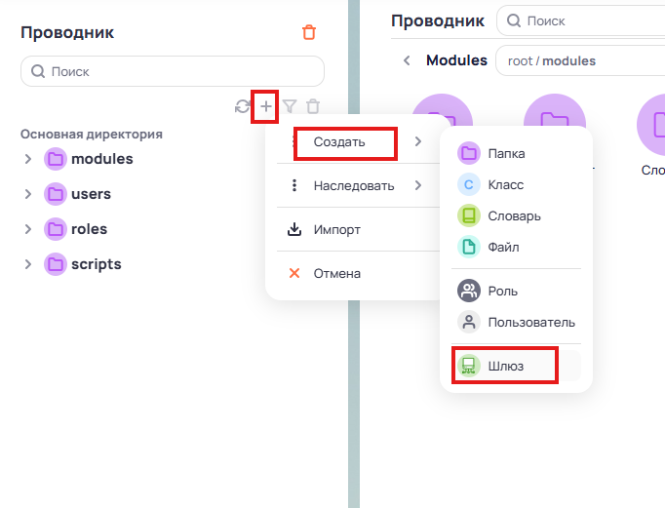
Task: Expand the scripts folder arrow
Action: click(x=28, y=264)
